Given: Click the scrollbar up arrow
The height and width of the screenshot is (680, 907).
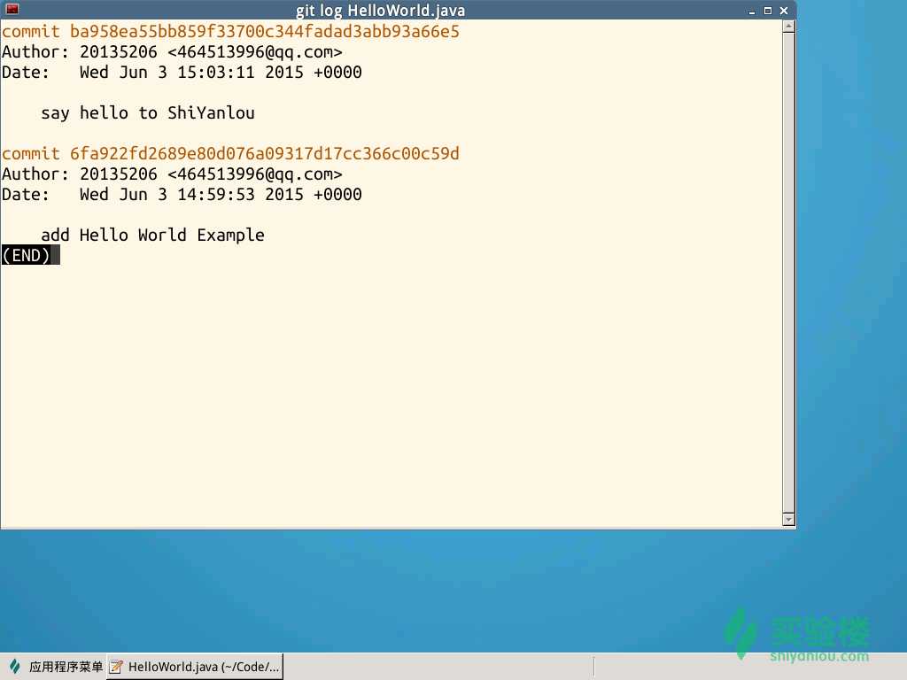Looking at the screenshot, I should pyautogui.click(x=788, y=26).
